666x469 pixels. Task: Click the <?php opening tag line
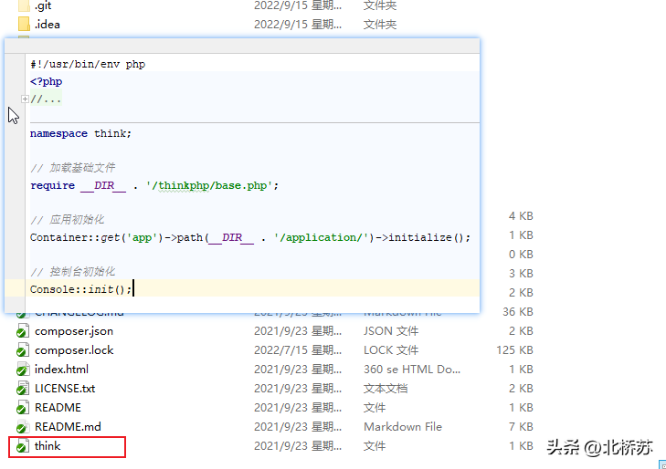(46, 81)
